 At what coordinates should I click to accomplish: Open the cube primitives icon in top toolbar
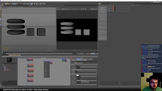coord(24,4)
